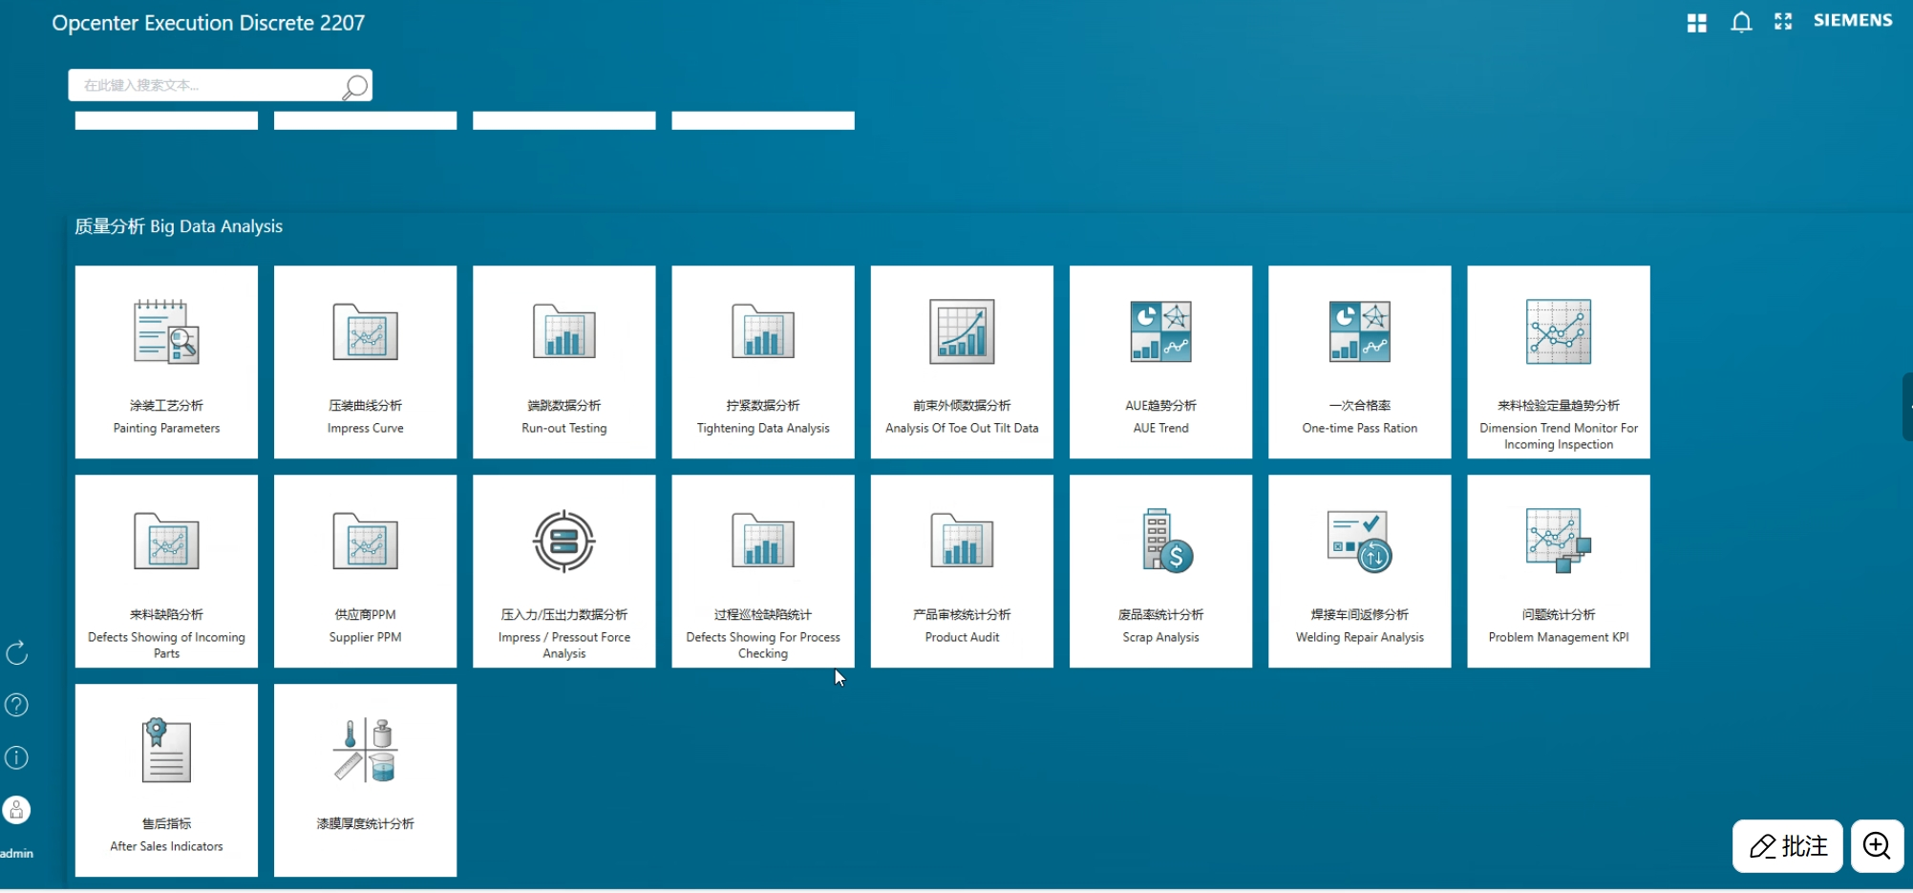Open the Problem Management KPI tile
Screen dimensions: 1913x893
coord(1558,571)
